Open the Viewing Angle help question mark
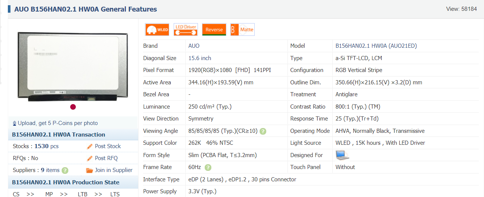 (263, 131)
